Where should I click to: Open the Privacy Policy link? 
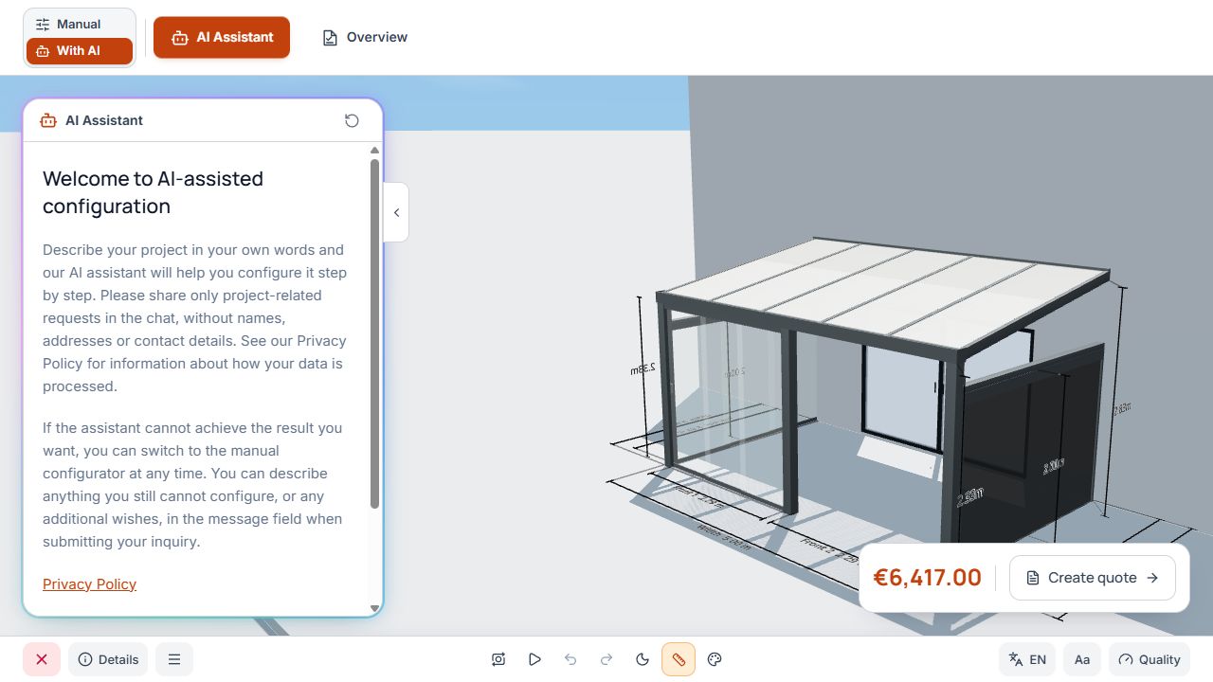point(89,584)
